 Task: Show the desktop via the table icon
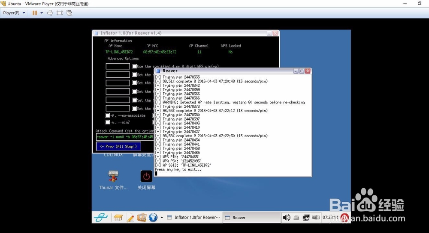coord(118,218)
